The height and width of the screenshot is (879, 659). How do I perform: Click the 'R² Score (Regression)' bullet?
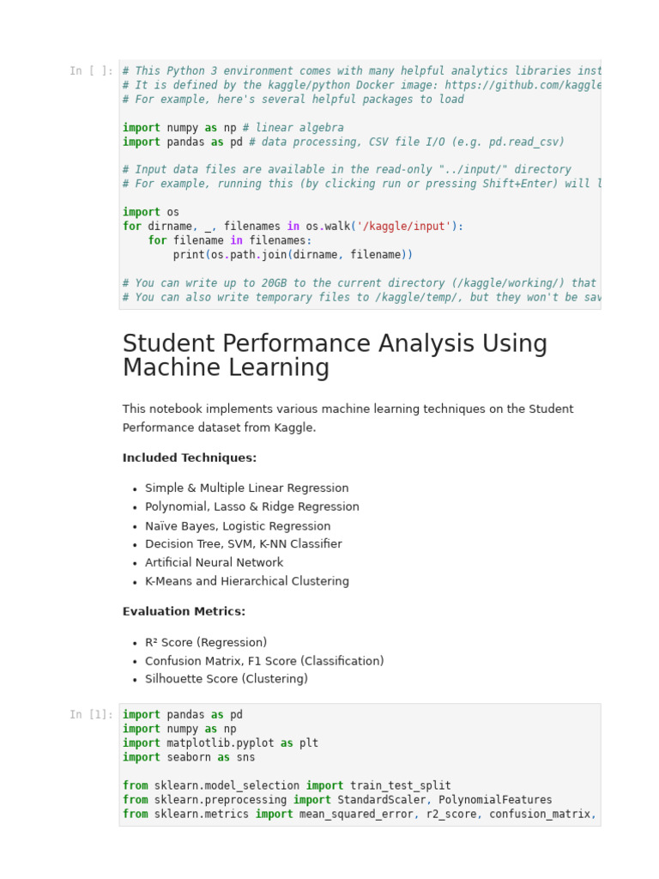pos(206,643)
